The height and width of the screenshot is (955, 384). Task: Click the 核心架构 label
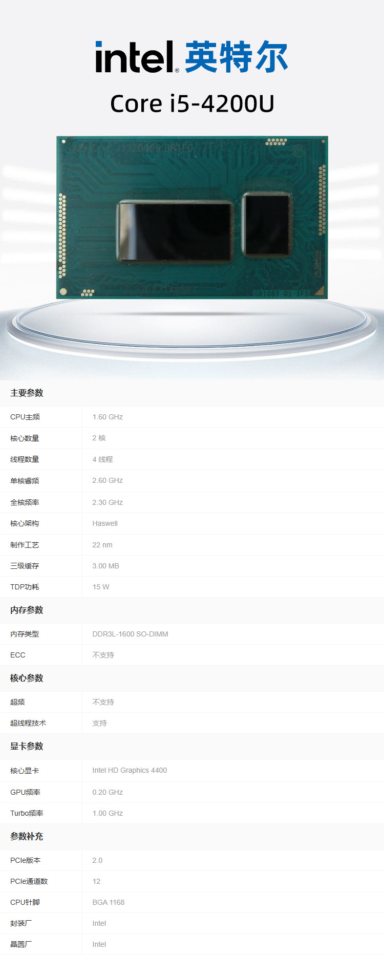pos(25,523)
